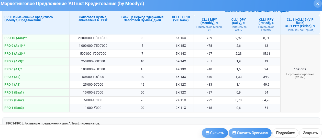This screenshot has height=138, width=322.
Task: Click the amount cell 5'000-10'000
Action: pos(93,100)
